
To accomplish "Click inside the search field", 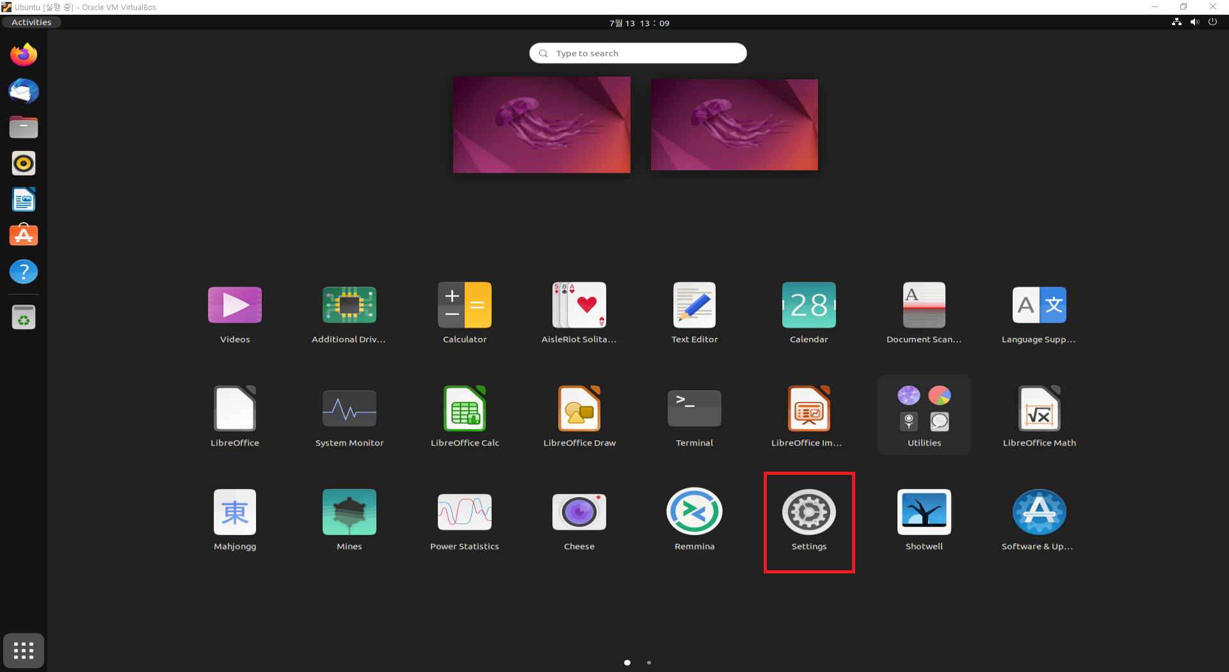I will 638,53.
